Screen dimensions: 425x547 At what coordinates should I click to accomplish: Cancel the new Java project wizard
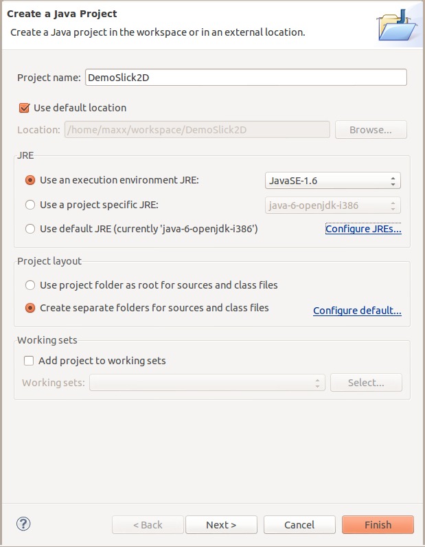click(299, 525)
